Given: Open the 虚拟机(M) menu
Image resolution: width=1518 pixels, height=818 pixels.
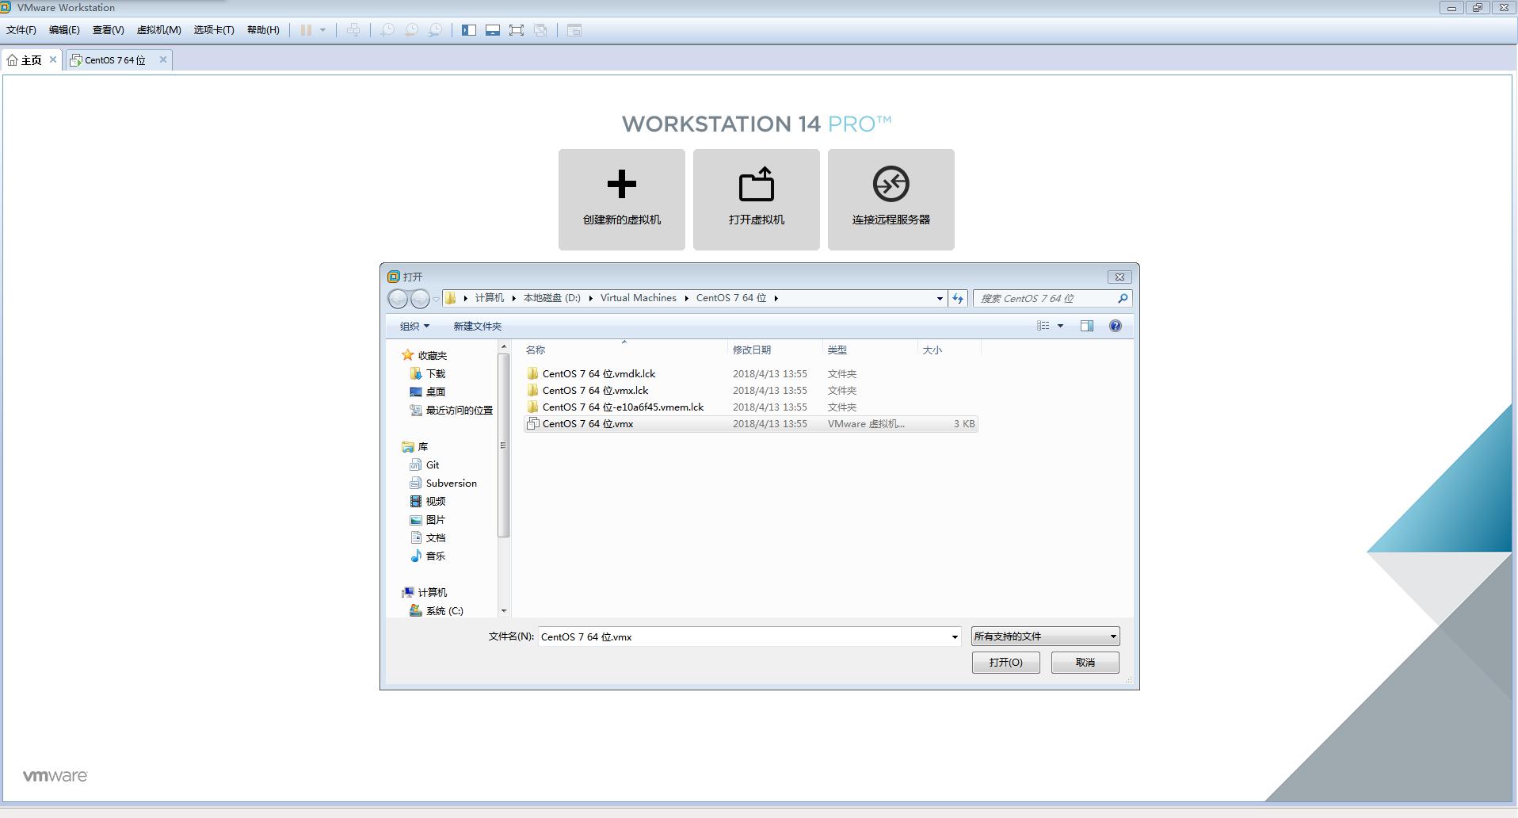Looking at the screenshot, I should click(x=158, y=30).
